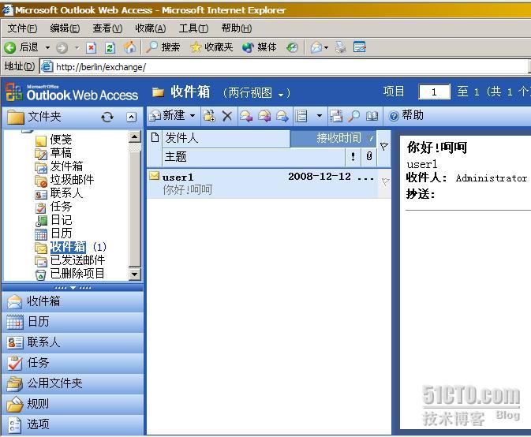Click folder tree scroll down arrow
Screen dimensions: 531x437
(x=134, y=275)
